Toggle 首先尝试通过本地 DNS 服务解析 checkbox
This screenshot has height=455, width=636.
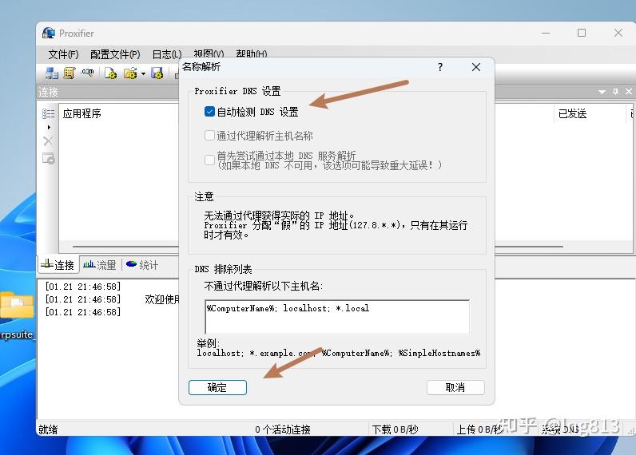pyautogui.click(x=209, y=160)
